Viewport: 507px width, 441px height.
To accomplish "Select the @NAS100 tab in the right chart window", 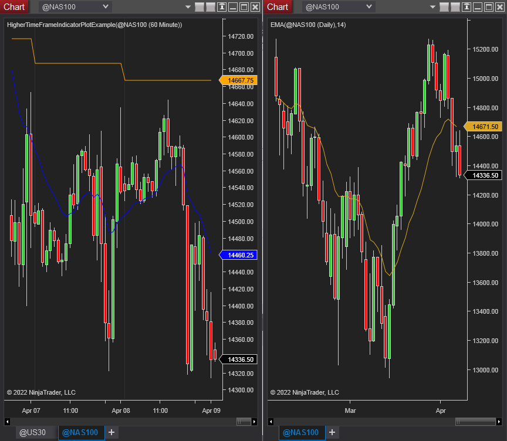I will tap(302, 433).
